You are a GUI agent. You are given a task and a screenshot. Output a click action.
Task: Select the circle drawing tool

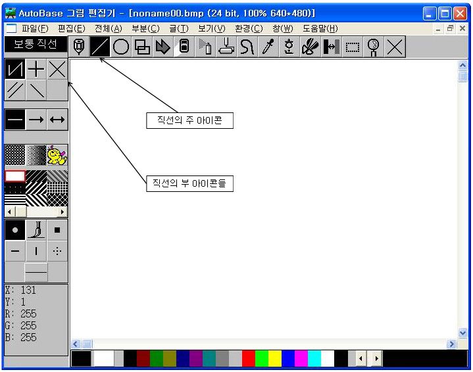[121, 47]
